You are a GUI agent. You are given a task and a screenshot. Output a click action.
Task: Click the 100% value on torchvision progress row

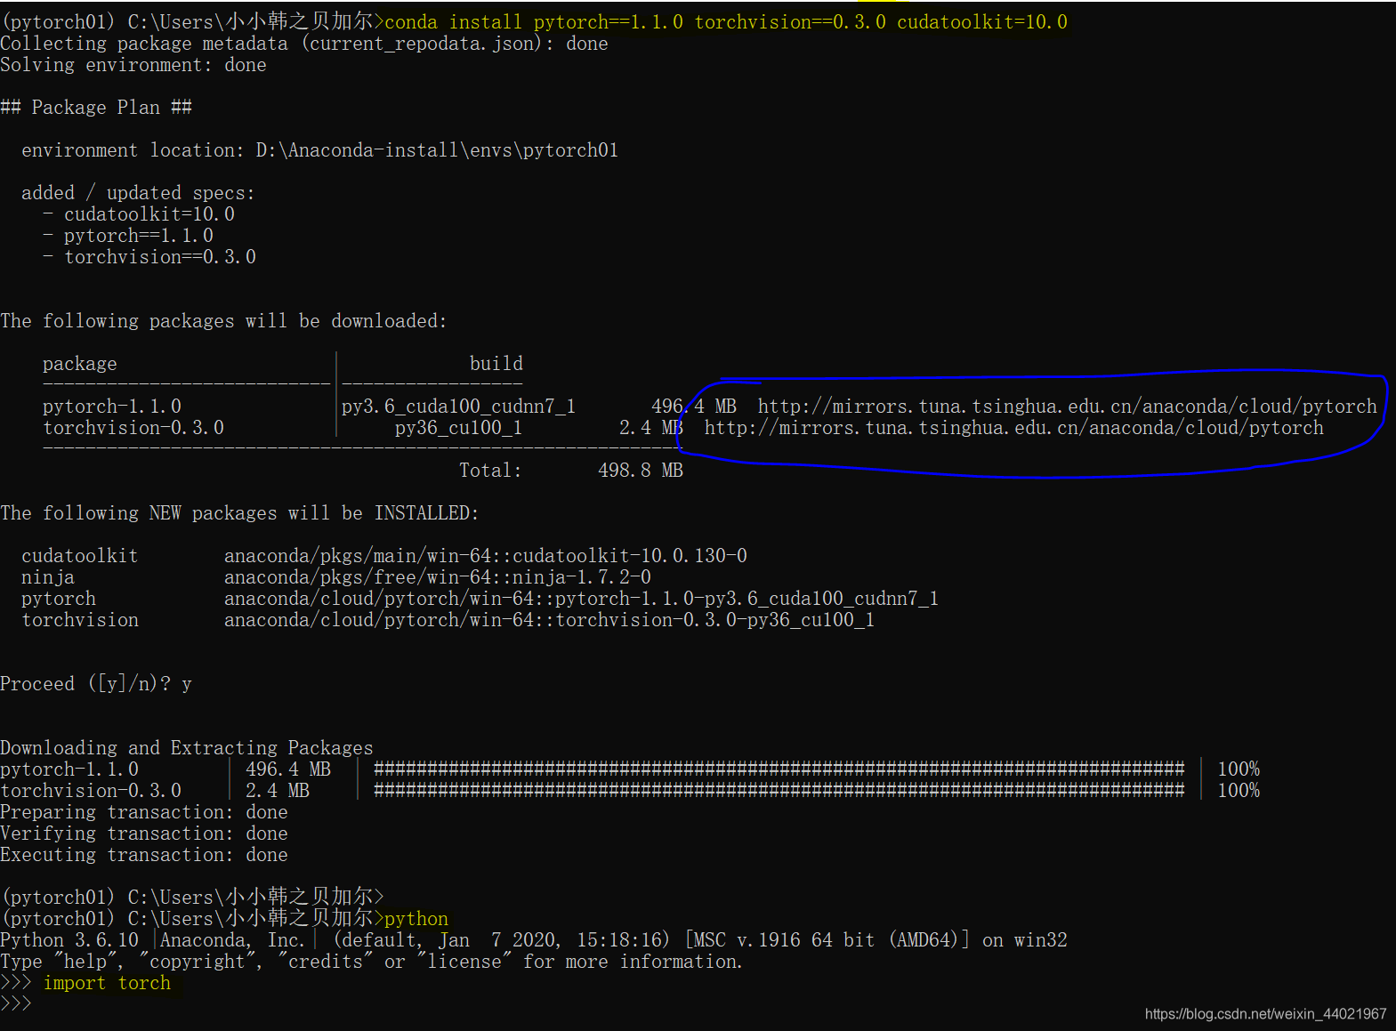click(x=1239, y=790)
